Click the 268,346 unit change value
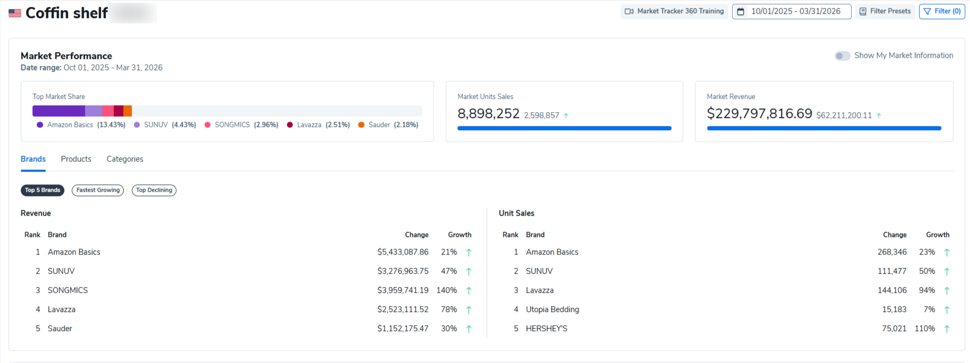970x363 pixels. pyautogui.click(x=892, y=252)
